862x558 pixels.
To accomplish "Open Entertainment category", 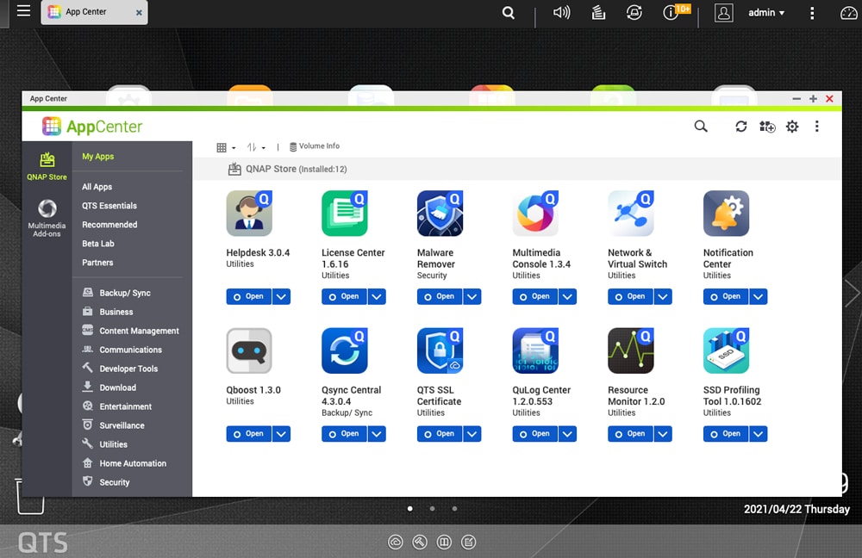I will 117,406.
